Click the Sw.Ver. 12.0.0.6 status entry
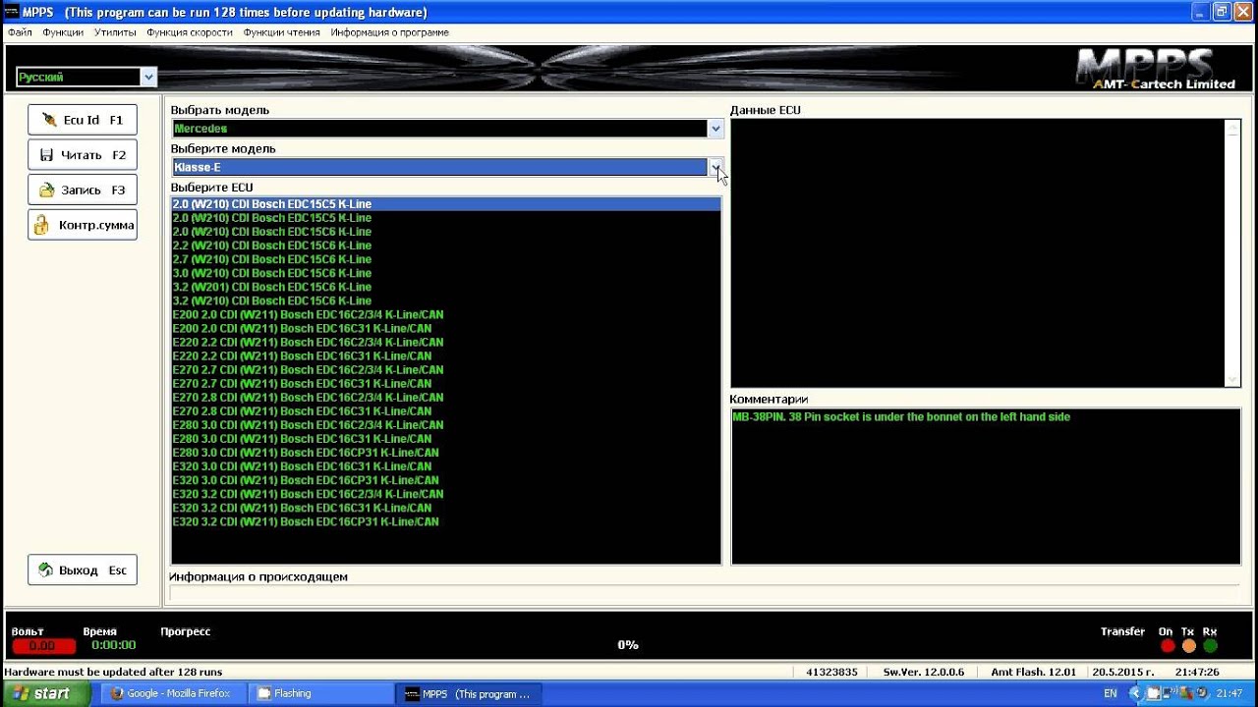 coord(923,673)
